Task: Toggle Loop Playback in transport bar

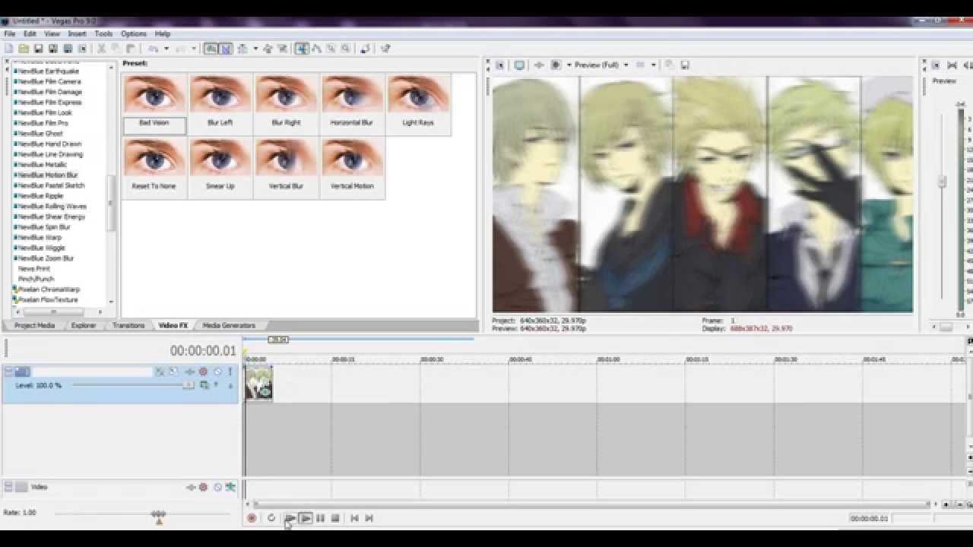Action: [271, 518]
